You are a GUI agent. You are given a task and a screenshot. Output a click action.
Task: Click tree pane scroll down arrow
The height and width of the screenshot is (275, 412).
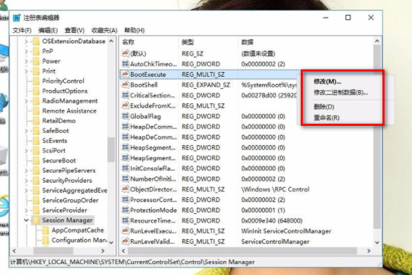click(111, 243)
